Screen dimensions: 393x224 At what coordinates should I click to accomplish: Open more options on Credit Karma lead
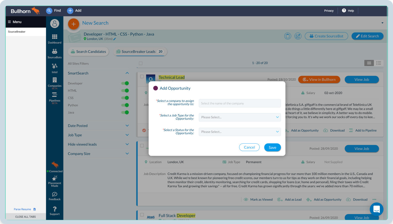pyautogui.click(x=374, y=200)
